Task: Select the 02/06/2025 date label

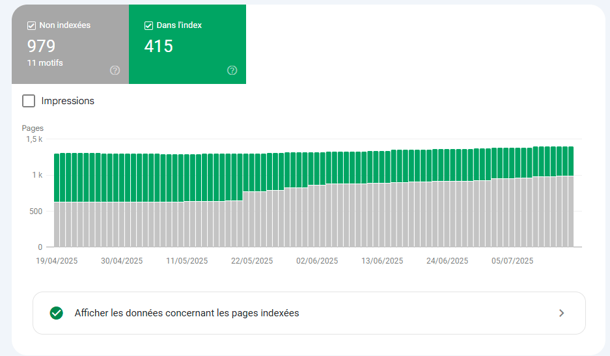Action: 317,261
